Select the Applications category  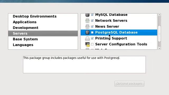tap(43, 22)
